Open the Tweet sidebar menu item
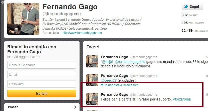Viewport: 208px width, 111px height. tap(42, 107)
